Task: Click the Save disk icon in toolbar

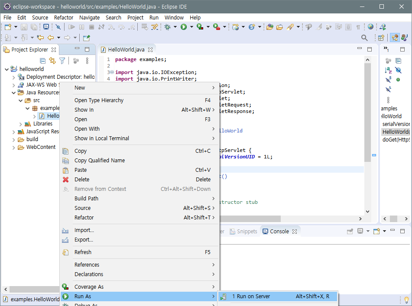Action: tap(24, 27)
